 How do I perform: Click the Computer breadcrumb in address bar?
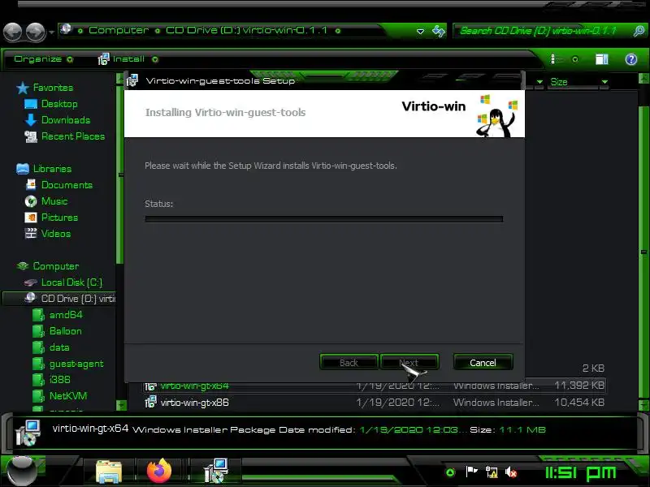(118, 30)
